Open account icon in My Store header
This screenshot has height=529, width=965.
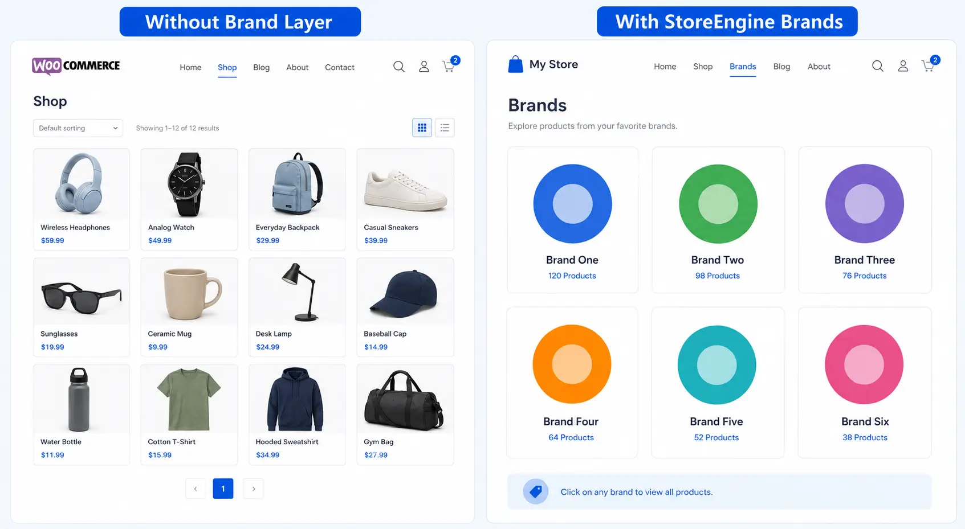coord(903,66)
